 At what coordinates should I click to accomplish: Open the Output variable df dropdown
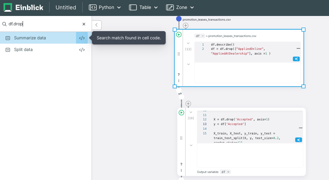(225, 172)
